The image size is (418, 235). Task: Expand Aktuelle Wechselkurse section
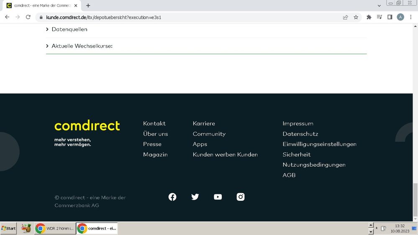pos(82,46)
